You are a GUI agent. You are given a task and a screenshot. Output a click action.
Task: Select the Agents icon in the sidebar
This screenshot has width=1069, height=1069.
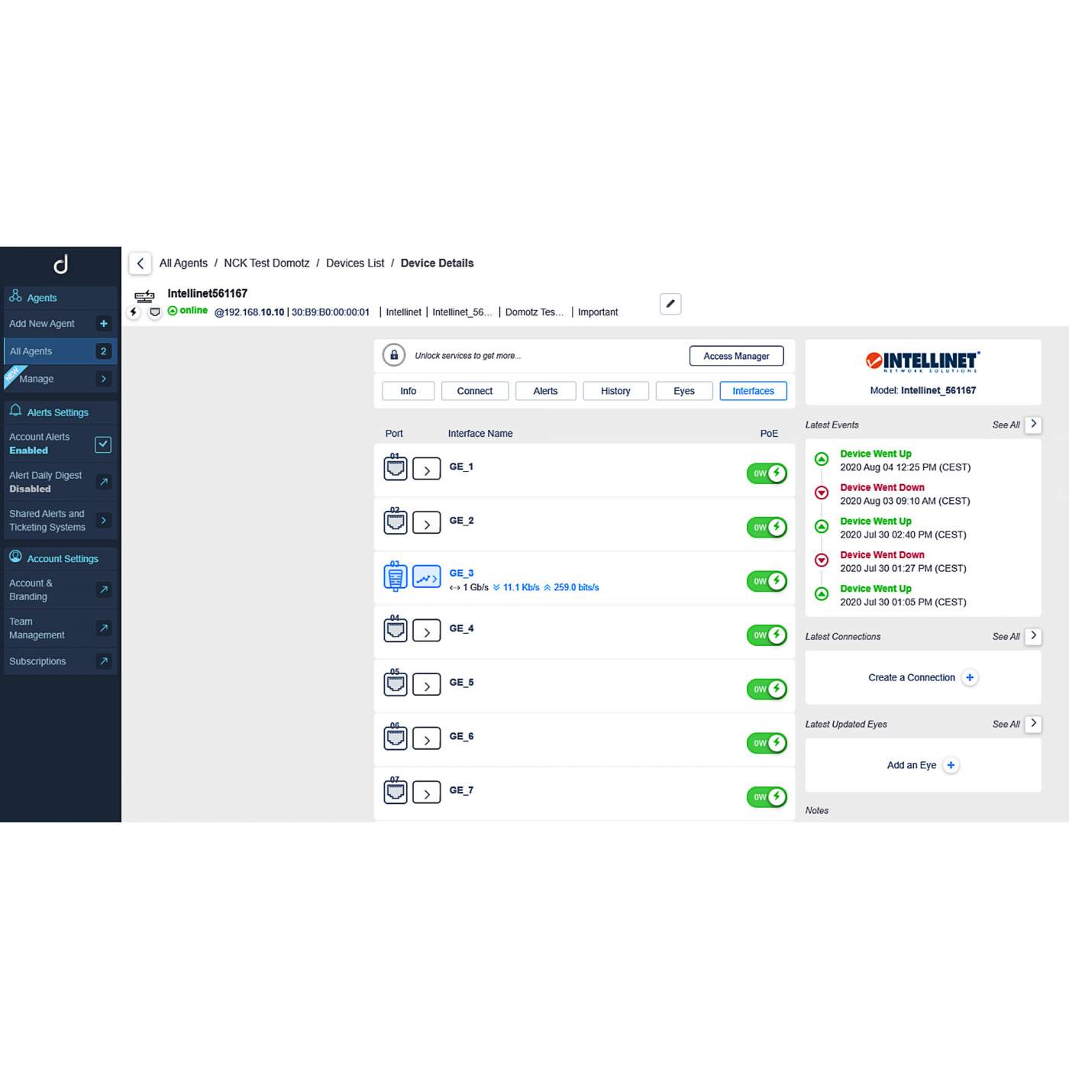coord(15,296)
